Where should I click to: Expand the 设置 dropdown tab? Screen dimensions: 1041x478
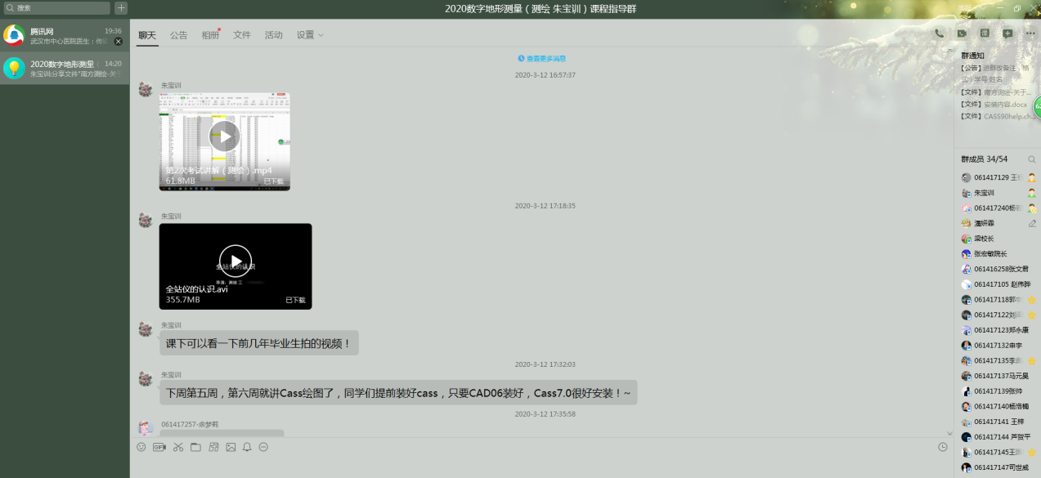310,35
